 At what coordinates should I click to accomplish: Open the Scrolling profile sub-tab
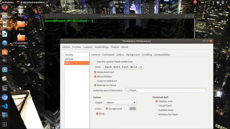(147, 55)
